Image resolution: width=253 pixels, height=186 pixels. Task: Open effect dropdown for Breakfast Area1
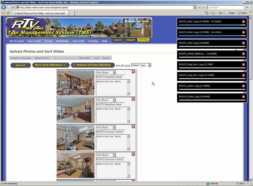(106, 100)
